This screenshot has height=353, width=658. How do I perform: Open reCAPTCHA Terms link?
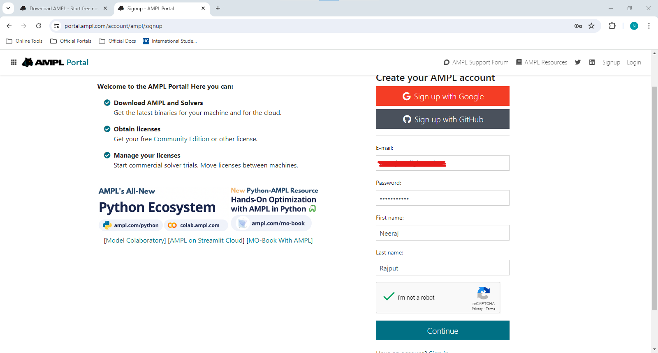(491, 309)
